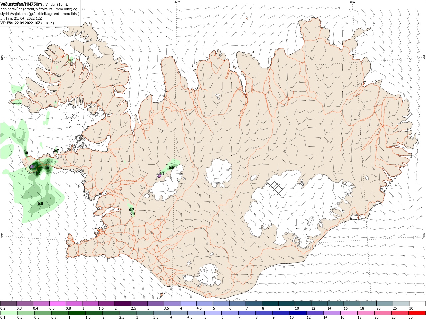Pick the coral red 25–30 rain legend swatch

point(400,313)
